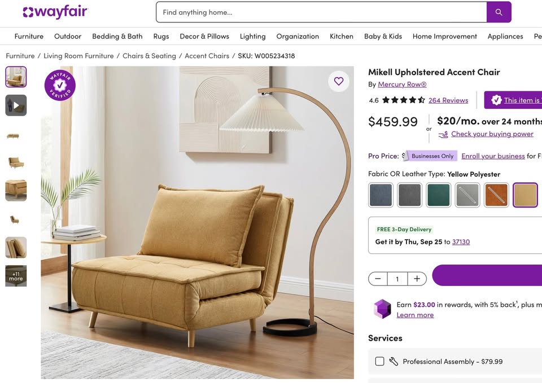Show the +11 more images thumbnail
The height and width of the screenshot is (383, 542).
(x=16, y=276)
